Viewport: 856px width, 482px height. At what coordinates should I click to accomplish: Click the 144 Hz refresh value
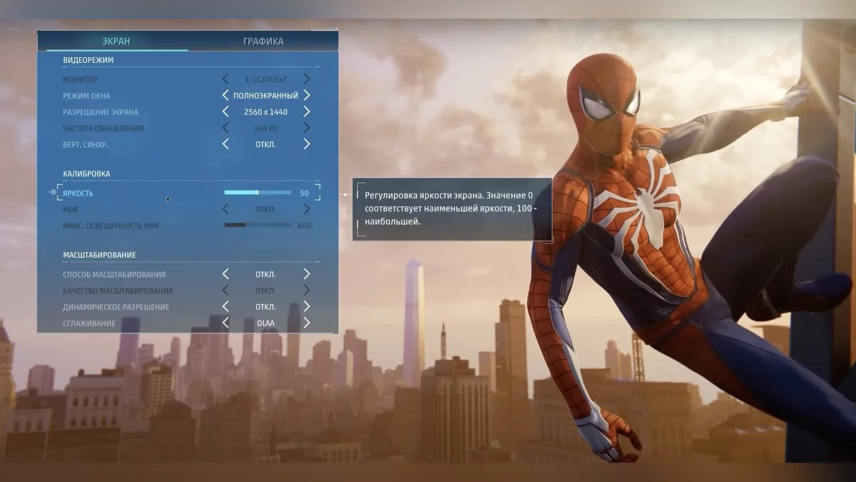pos(266,129)
